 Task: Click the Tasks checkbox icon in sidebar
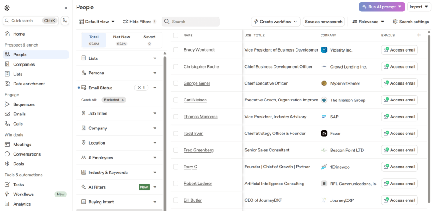coord(7,184)
